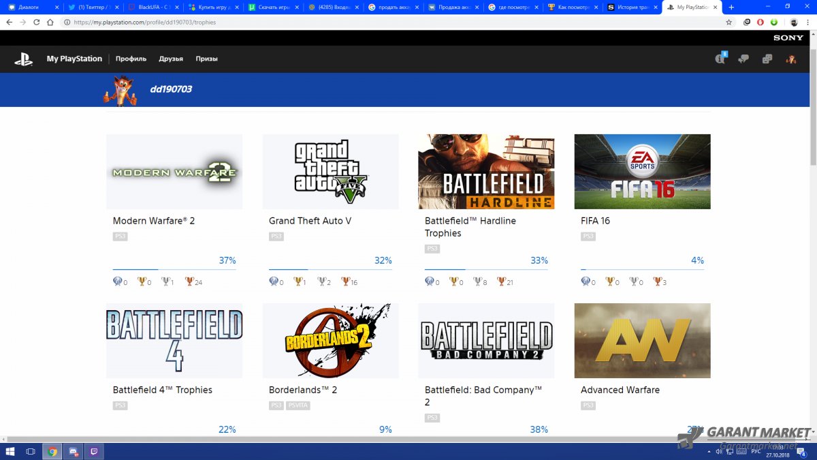Click the dd190703 username
This screenshot has width=817, height=460.
171,89
